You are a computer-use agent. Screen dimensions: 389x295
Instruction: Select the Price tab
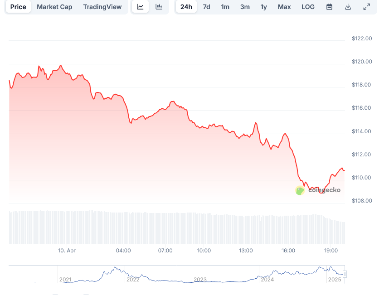18,7
